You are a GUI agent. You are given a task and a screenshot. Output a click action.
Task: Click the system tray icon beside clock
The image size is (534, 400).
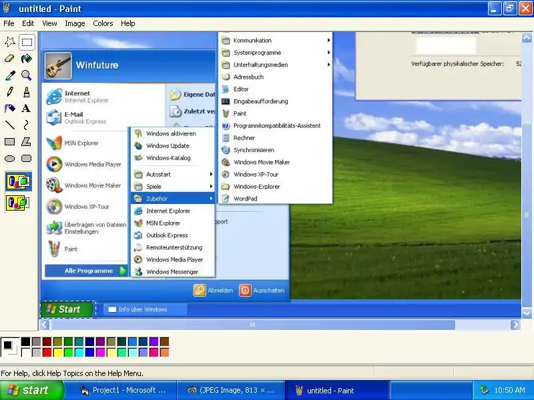click(485, 390)
